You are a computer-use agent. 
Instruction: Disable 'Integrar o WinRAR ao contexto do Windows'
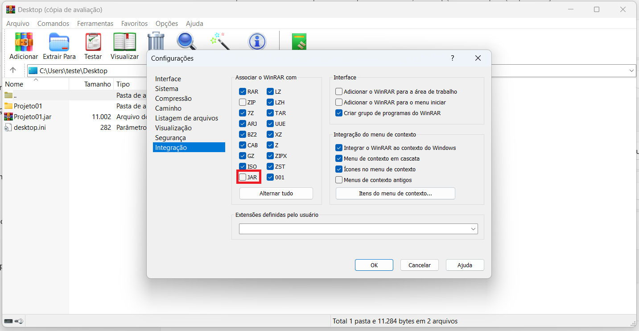339,148
